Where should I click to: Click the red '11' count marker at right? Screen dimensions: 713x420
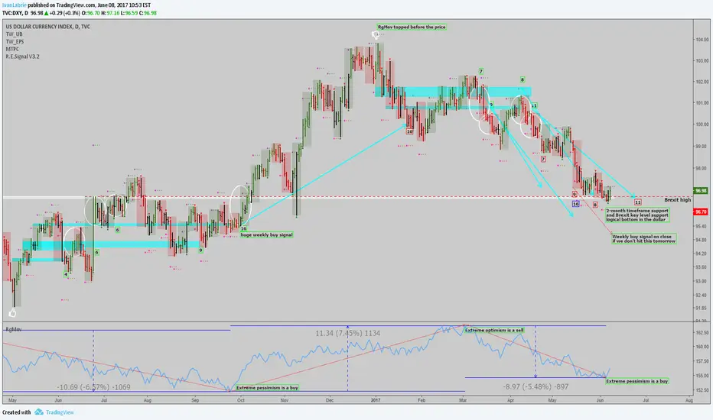pyautogui.click(x=637, y=202)
